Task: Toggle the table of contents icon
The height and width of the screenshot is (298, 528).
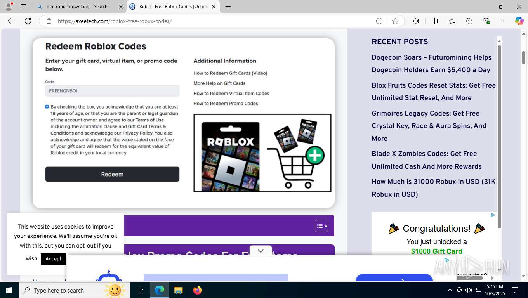Action: point(321,226)
